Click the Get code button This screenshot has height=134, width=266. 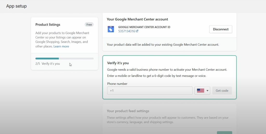[222, 91]
